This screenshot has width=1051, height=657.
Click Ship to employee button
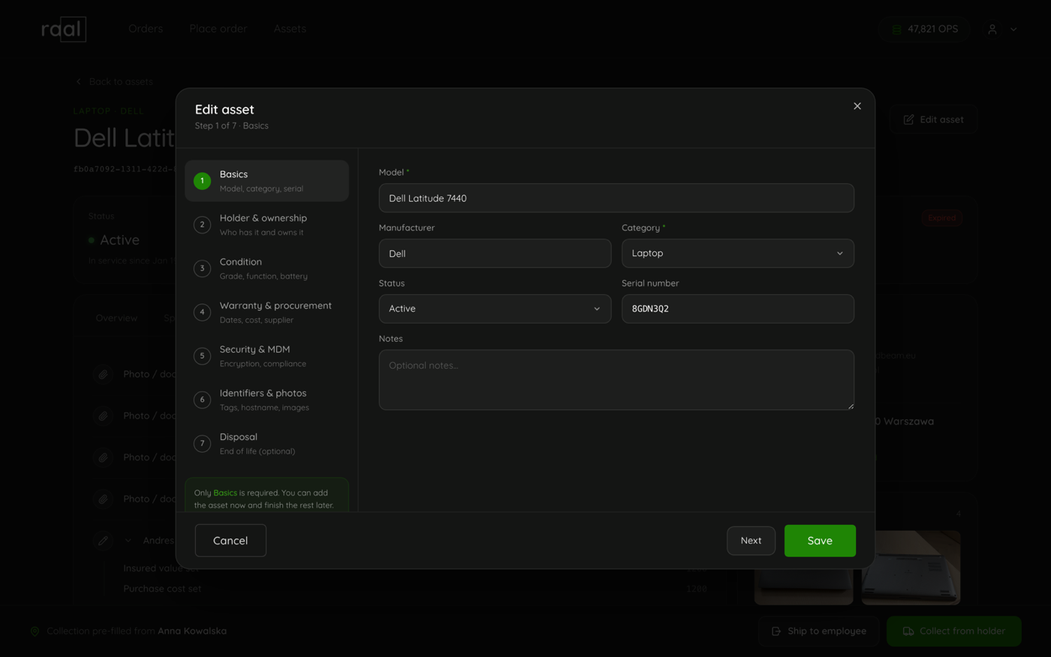point(819,631)
